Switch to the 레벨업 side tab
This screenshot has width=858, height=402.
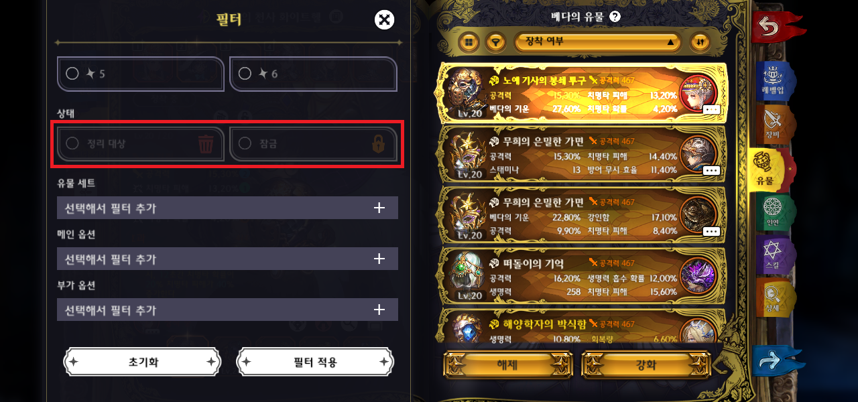(774, 81)
